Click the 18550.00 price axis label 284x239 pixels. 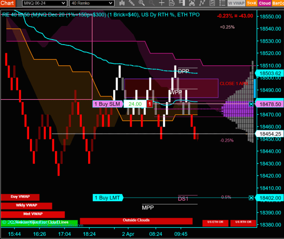(x=270, y=16)
